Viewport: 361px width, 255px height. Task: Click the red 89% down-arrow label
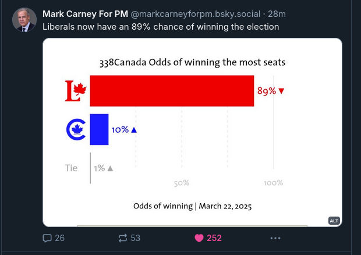pyautogui.click(x=271, y=91)
